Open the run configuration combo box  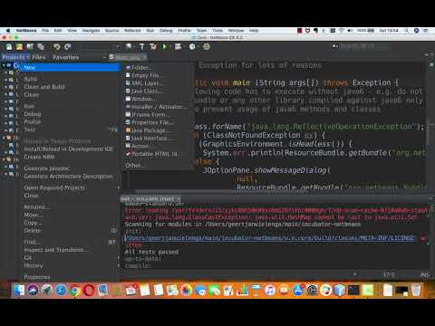[x=100, y=47]
